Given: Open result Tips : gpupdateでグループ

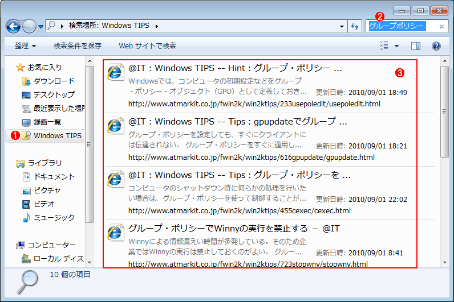Looking at the screenshot, I should pyautogui.click(x=238, y=122).
